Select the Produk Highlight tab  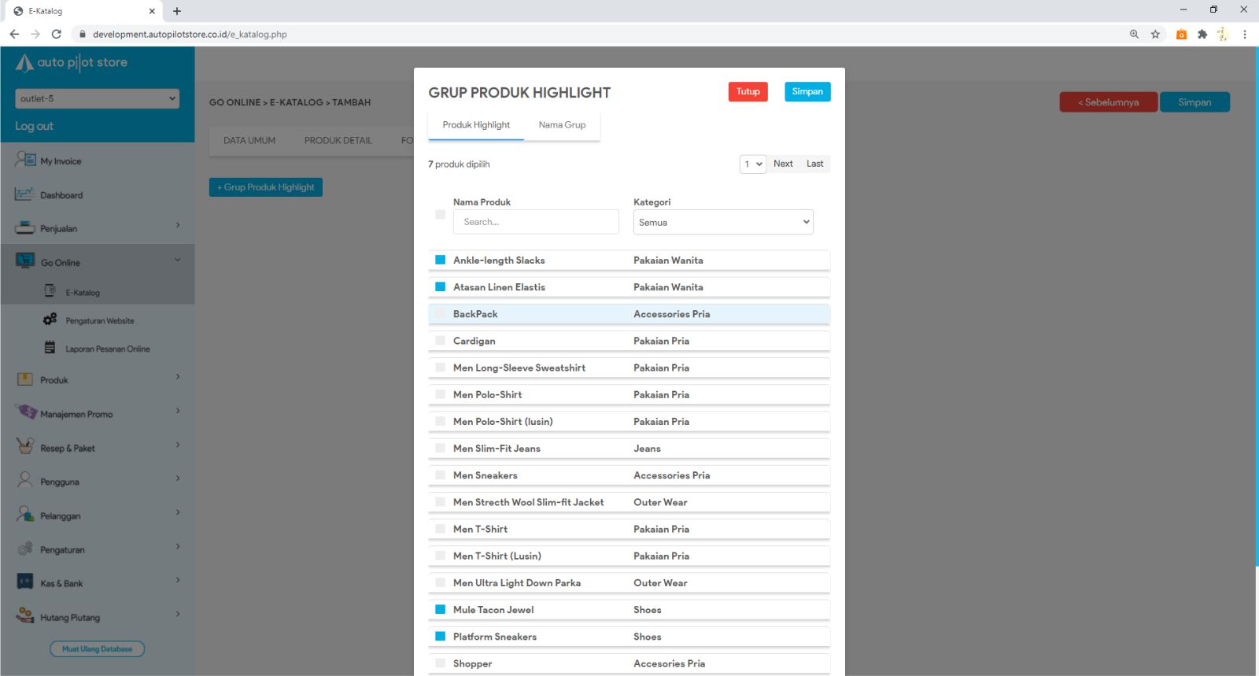click(476, 125)
